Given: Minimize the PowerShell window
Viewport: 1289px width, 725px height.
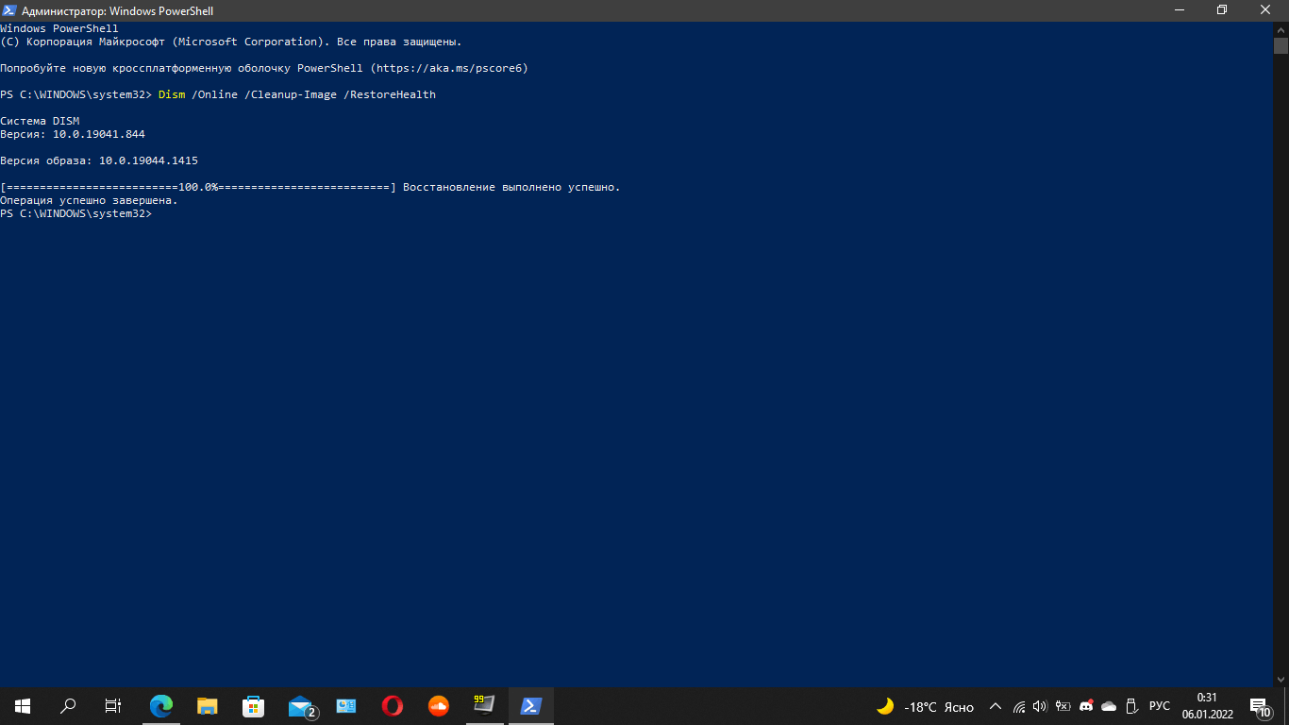Looking at the screenshot, I should point(1179,10).
